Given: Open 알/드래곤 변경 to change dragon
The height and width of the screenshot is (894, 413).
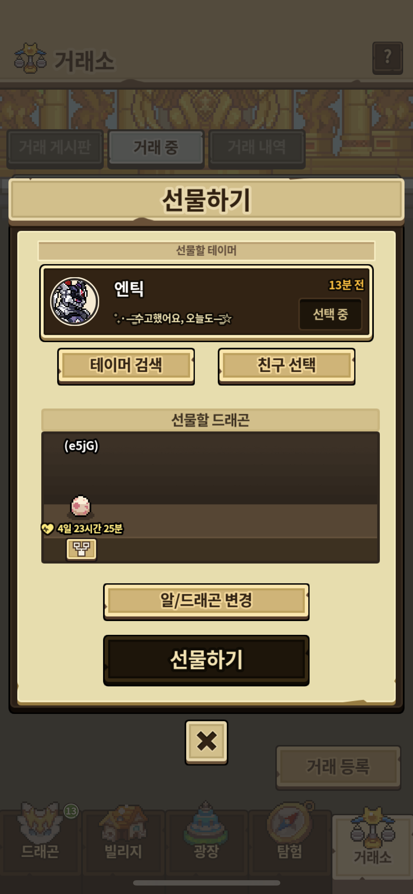Looking at the screenshot, I should [206, 602].
